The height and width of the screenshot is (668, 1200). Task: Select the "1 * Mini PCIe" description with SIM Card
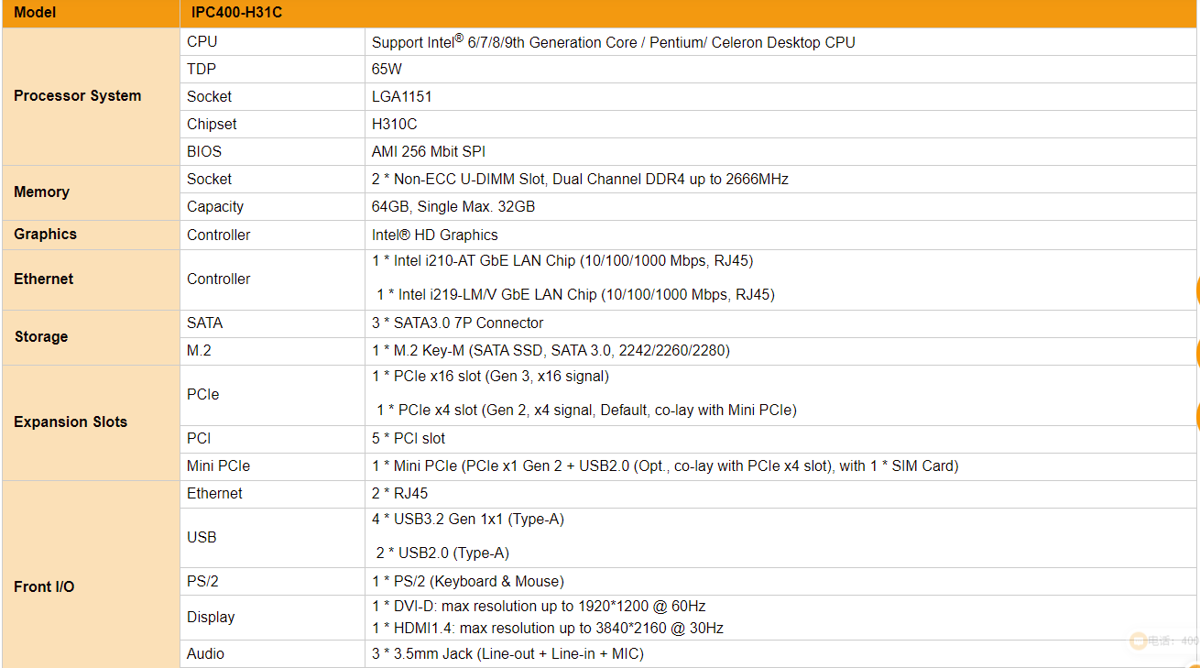(665, 465)
